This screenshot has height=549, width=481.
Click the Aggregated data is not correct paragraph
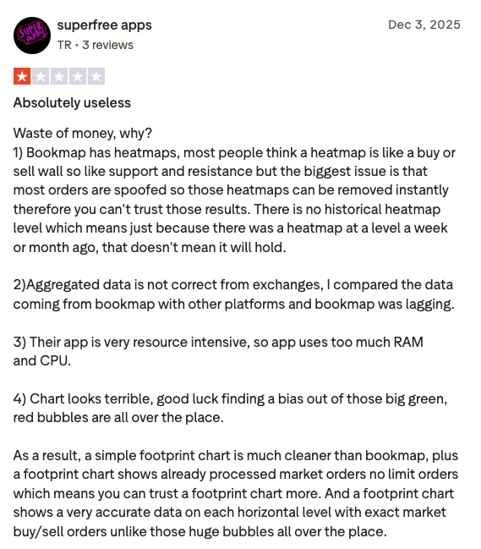[233, 294]
